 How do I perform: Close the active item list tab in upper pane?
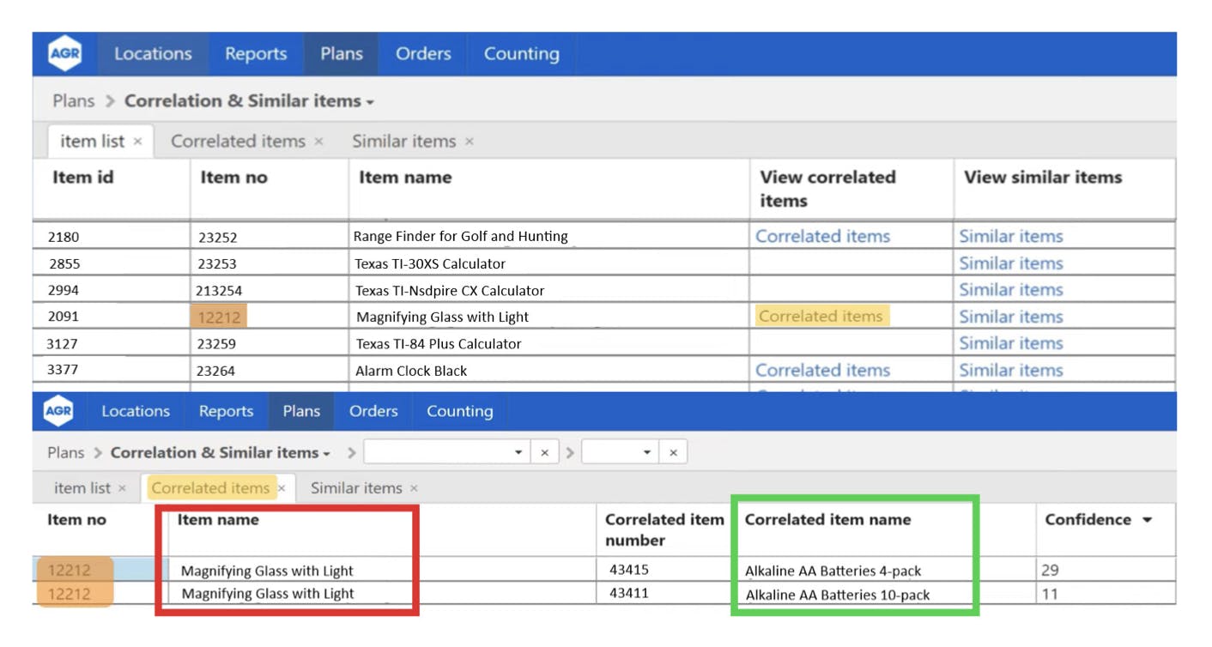click(x=137, y=142)
